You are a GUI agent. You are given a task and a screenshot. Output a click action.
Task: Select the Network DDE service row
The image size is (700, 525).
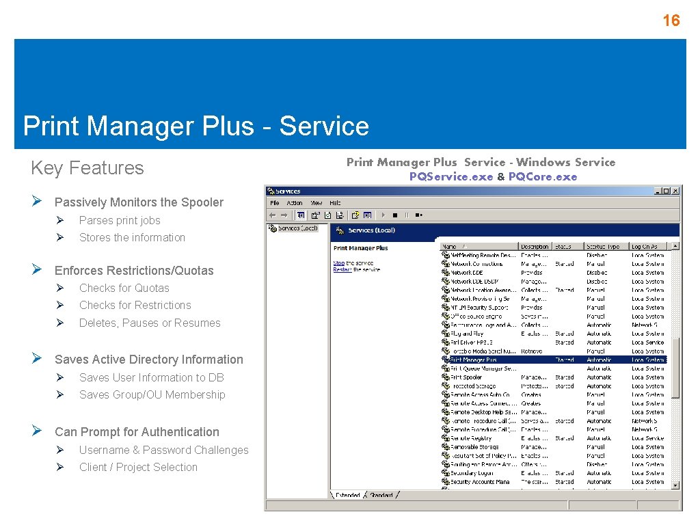(554, 273)
